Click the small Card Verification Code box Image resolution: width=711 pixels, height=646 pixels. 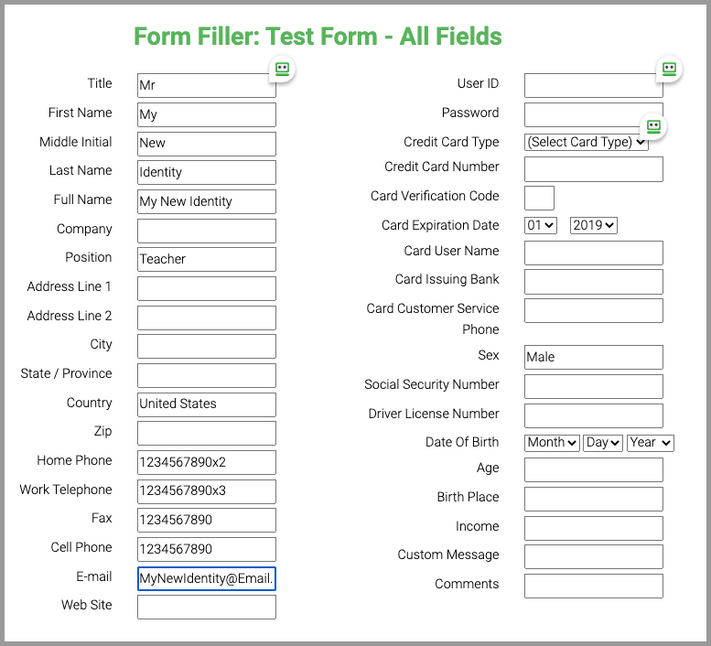[539, 199]
